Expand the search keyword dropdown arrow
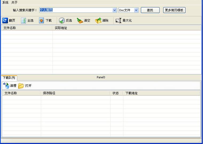Viewport: 203px width, 144px height. tap(115, 10)
